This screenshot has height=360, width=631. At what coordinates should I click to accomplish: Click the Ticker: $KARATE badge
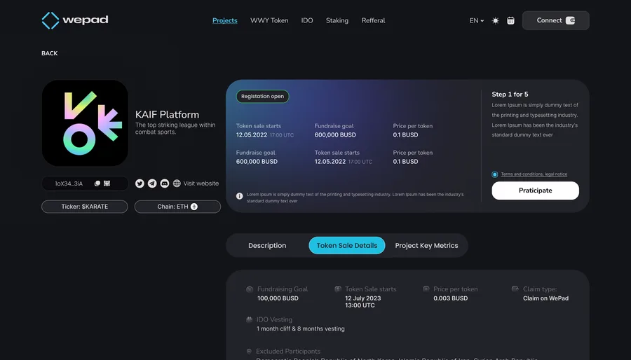coord(85,207)
